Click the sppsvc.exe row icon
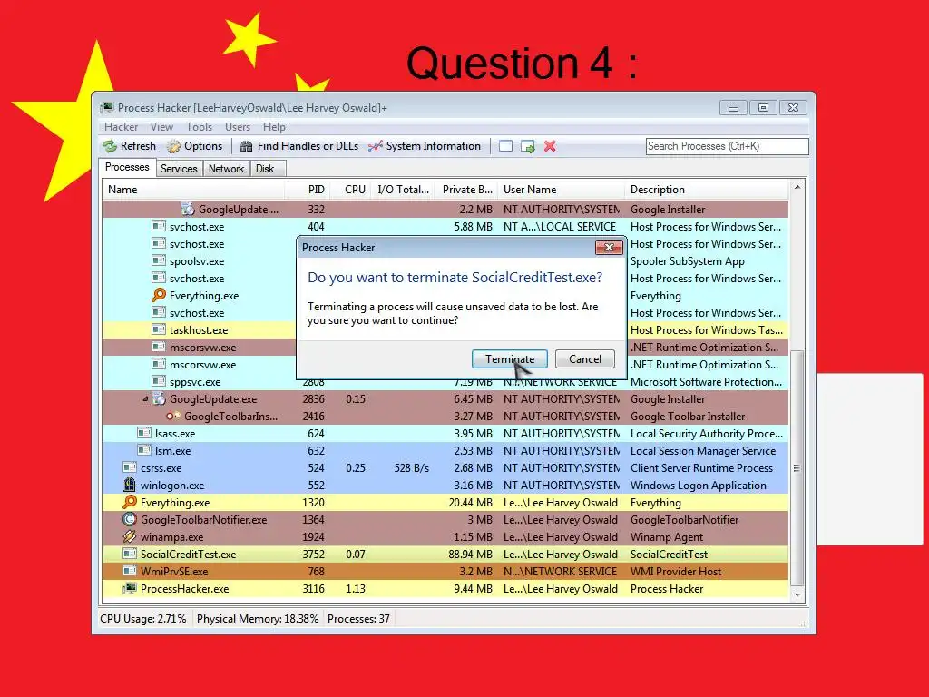The width and height of the screenshot is (929, 697). coord(158,381)
